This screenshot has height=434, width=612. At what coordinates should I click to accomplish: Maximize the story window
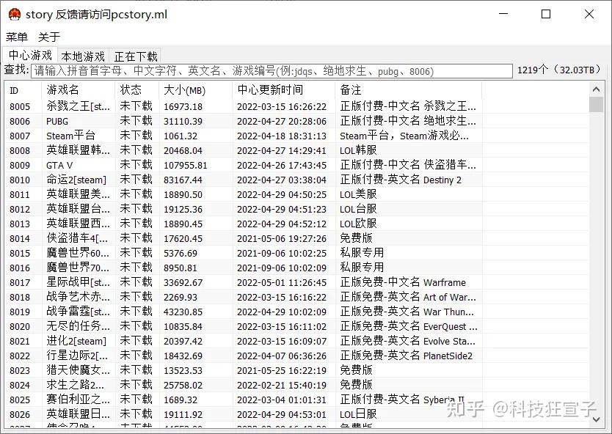pyautogui.click(x=545, y=14)
